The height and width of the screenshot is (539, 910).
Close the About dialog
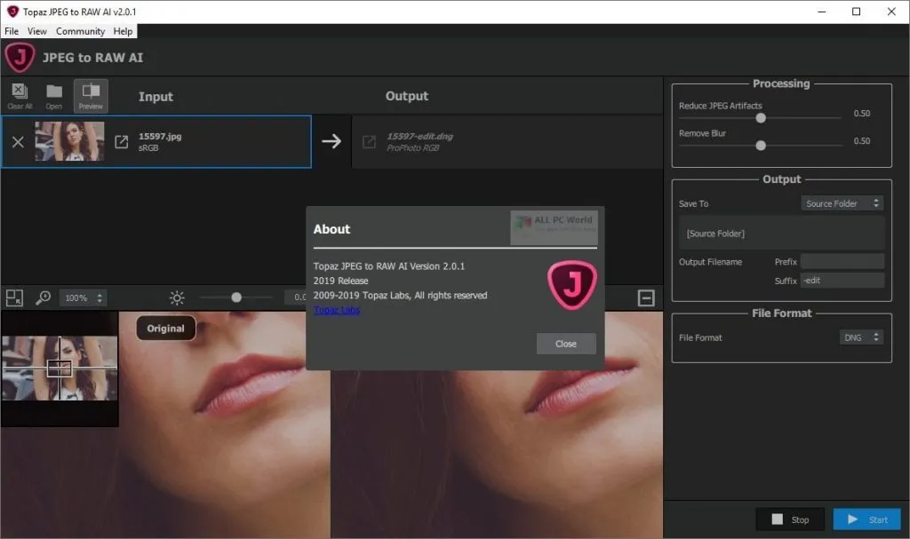pos(566,344)
